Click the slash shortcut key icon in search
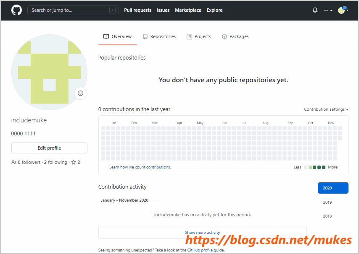Viewport: 359px width, 254px height. (112, 10)
